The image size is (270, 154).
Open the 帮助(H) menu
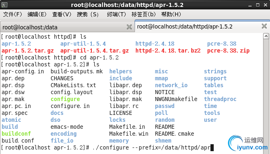[171, 14]
